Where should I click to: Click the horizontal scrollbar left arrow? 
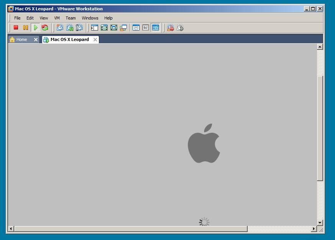[11, 229]
